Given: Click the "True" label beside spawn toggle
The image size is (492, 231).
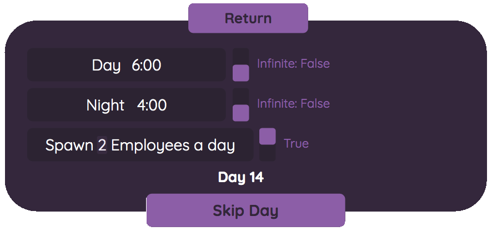Looking at the screenshot, I should 296,144.
